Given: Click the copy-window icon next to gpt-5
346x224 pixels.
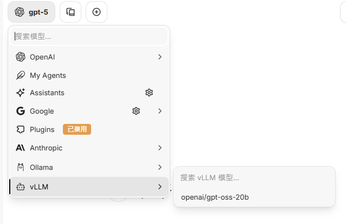Looking at the screenshot, I should [71, 12].
